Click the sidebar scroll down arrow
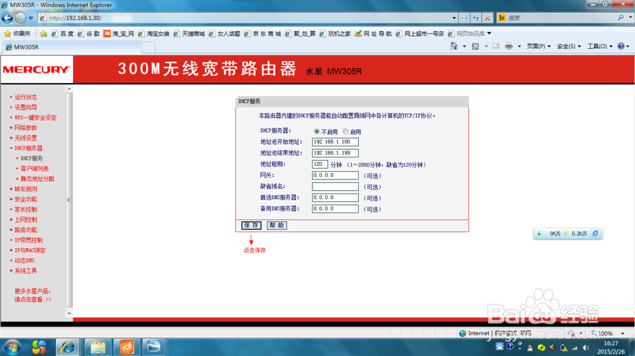The height and width of the screenshot is (356, 635). 69,313
